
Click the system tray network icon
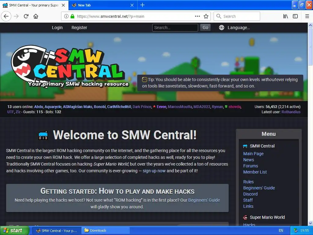point(296,230)
